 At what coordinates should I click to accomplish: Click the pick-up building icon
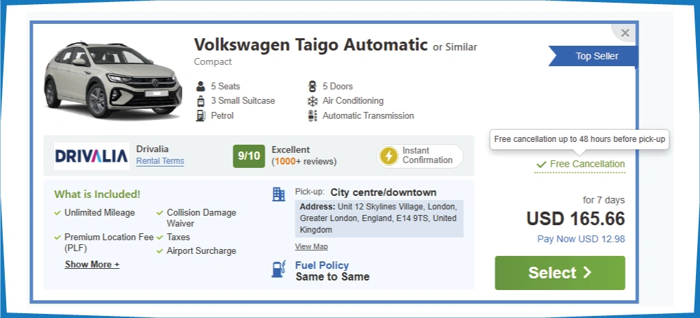[278, 194]
